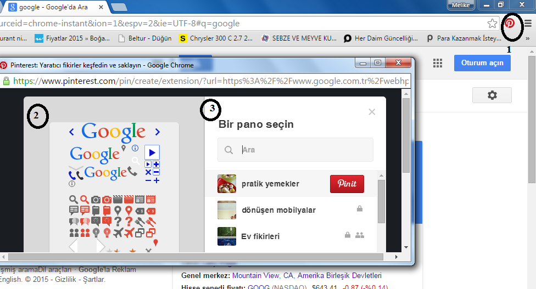Viewport: 536px width, 289px height.
Task: Click the lock icon on dönüşen mobilyalar
Action: point(360,208)
